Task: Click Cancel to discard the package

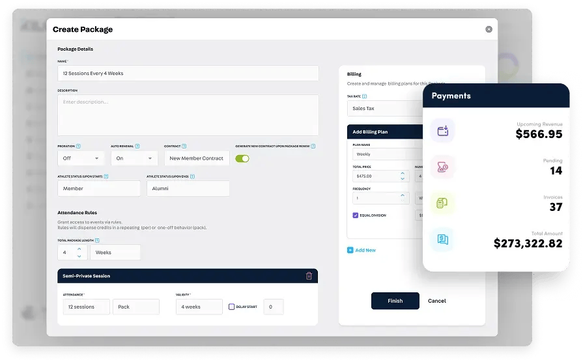Action: [x=436, y=301]
